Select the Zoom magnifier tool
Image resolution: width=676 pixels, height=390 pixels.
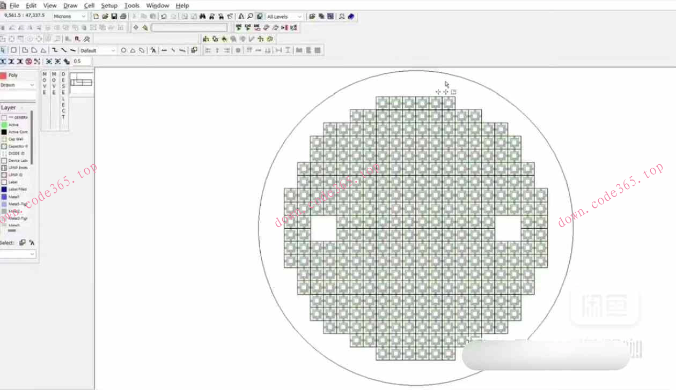coord(251,17)
